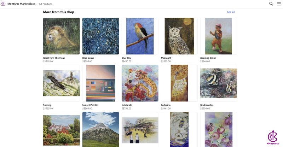Open the Rest From The Heat lion painting
The image size is (283, 147).
coord(61,36)
